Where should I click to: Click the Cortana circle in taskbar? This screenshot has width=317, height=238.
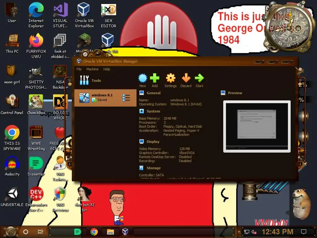point(26,232)
